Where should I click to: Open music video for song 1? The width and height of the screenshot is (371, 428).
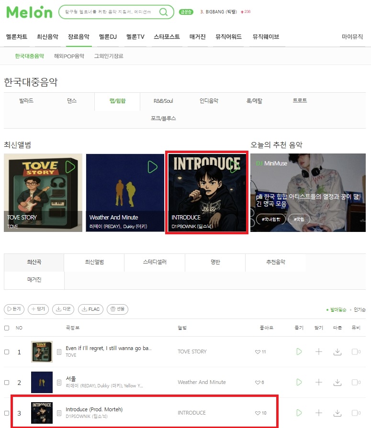[356, 351]
